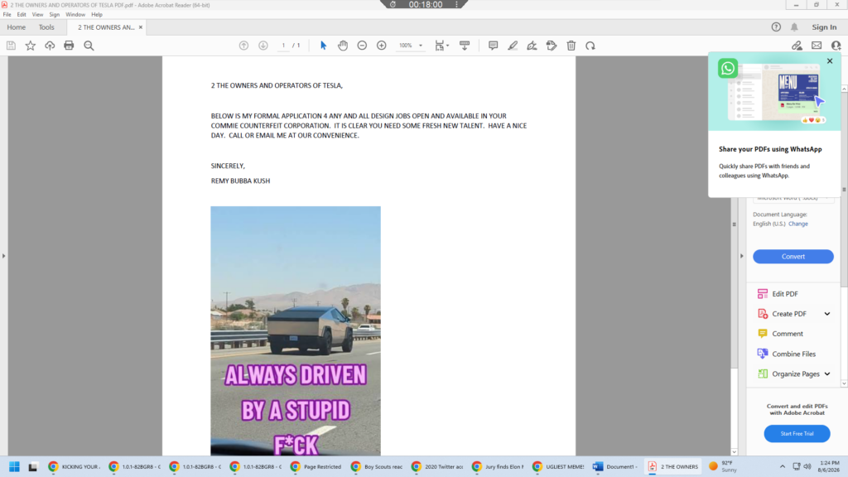Click the taskbar volume speaker icon
The width and height of the screenshot is (848, 477).
pyautogui.click(x=807, y=466)
